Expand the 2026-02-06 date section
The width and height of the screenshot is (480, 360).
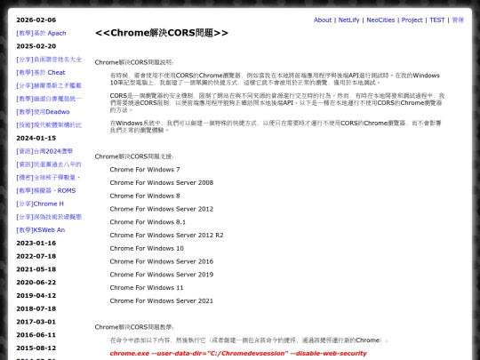coord(36,20)
